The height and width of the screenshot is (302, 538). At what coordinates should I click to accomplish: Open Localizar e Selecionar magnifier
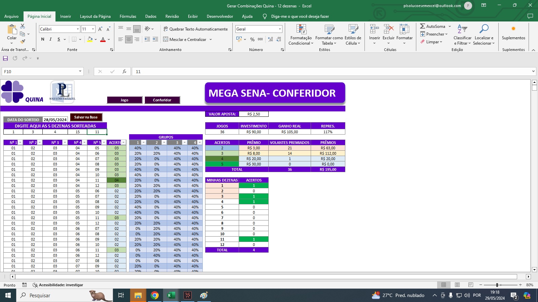[x=484, y=29]
